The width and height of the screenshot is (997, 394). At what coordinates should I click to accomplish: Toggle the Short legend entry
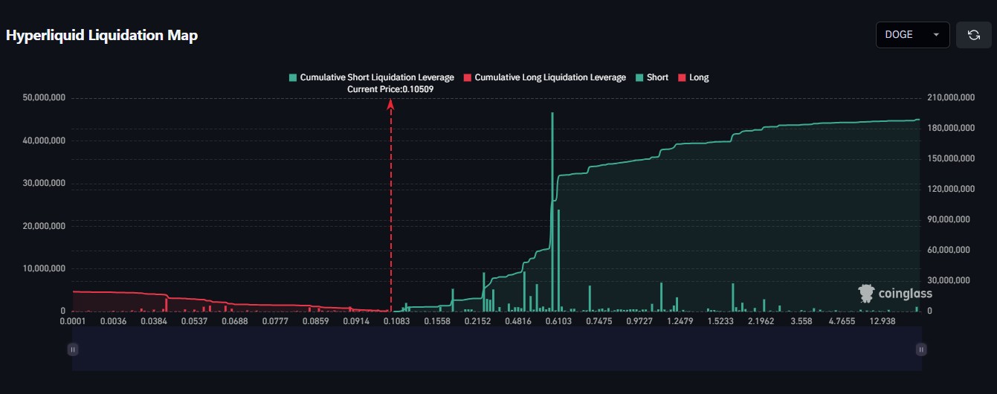tap(651, 77)
